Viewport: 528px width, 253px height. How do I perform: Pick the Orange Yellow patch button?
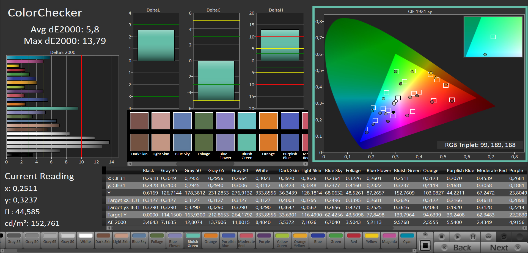coord(300,240)
